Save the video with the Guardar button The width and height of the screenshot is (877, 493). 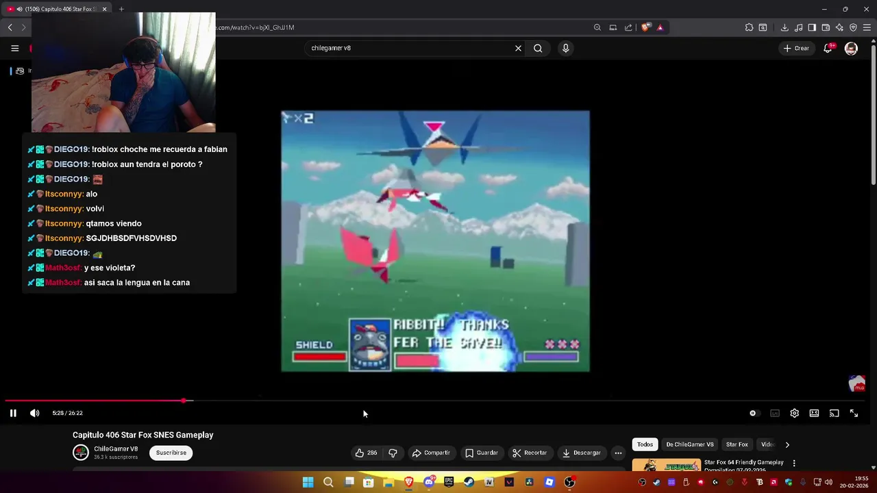[x=481, y=453]
